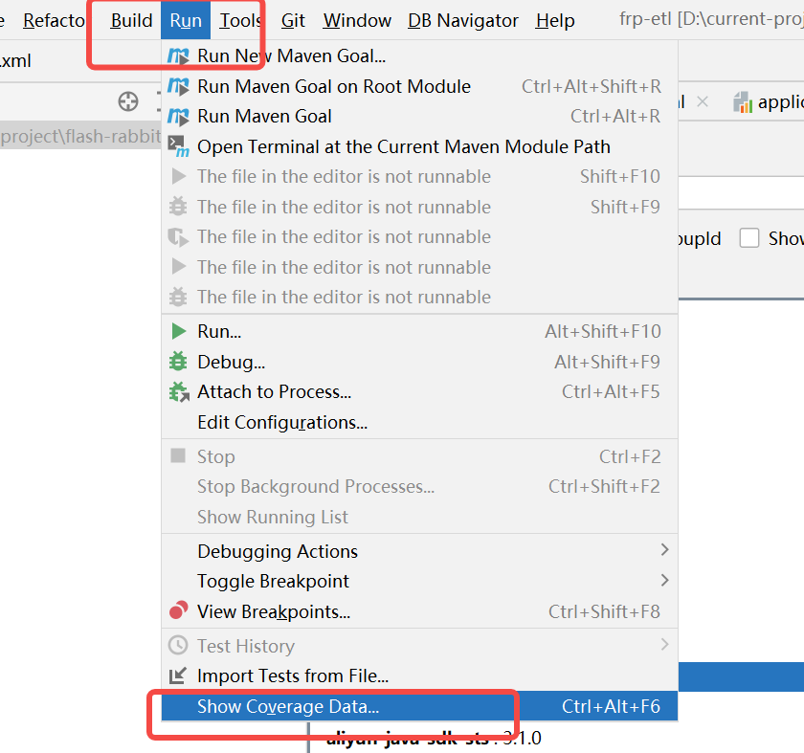Click the Import Tests from File icon
Image resolution: width=804 pixels, height=753 pixels.
click(x=178, y=675)
